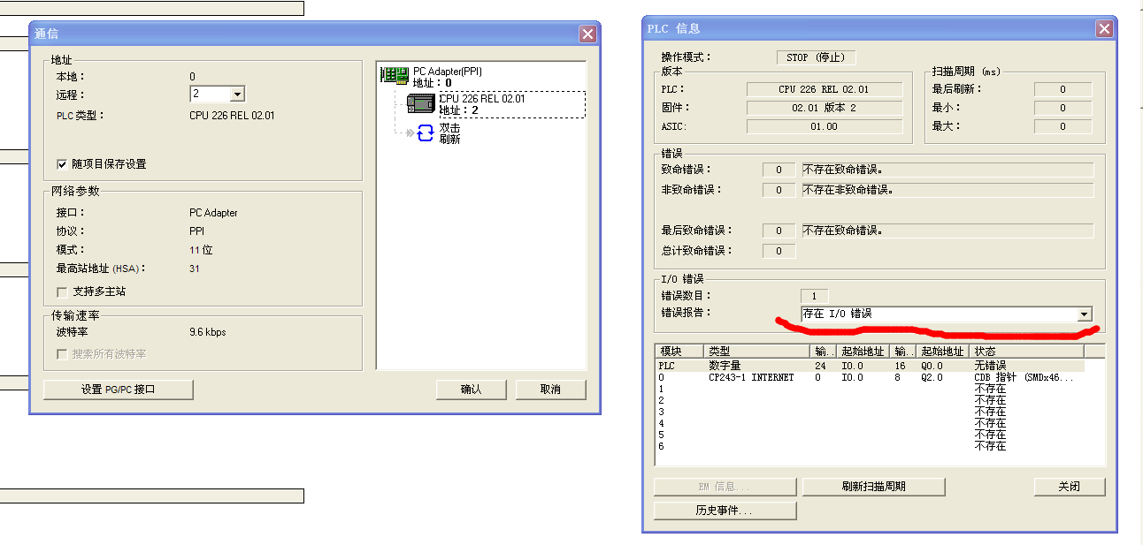Close the PLC 信息 window with the X
1143x545 pixels.
1104,28
